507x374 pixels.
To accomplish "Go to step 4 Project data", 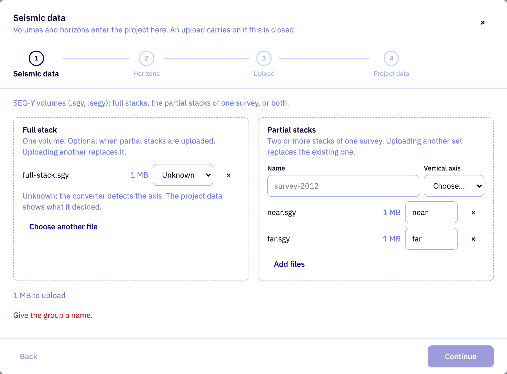I will [391, 64].
